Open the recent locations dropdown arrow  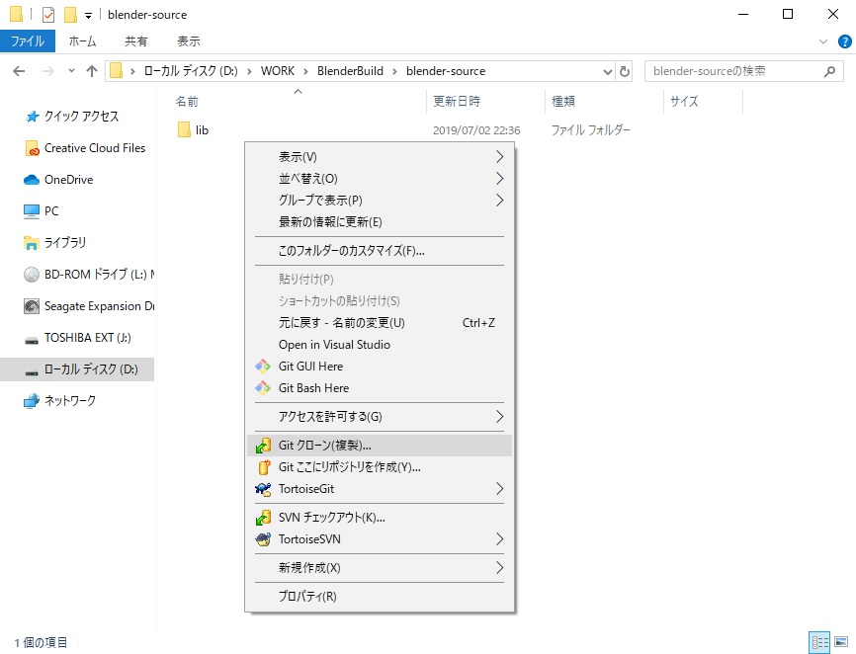pyautogui.click(x=71, y=70)
